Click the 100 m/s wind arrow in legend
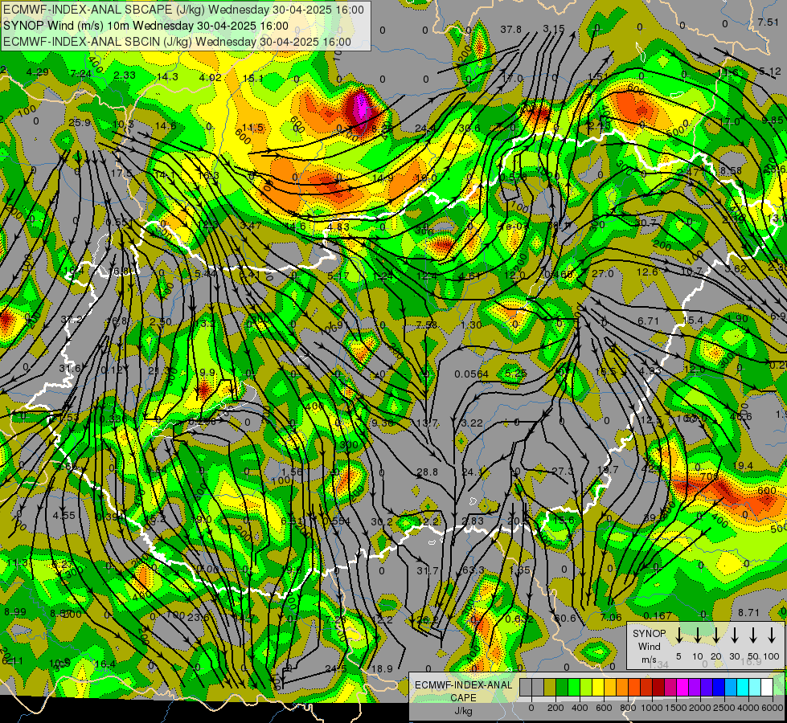Image resolution: width=787 pixels, height=723 pixels. (772, 635)
